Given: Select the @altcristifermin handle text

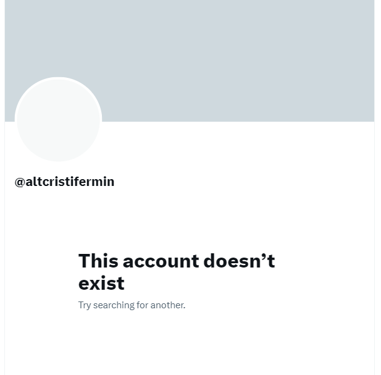Looking at the screenshot, I should 64,182.
